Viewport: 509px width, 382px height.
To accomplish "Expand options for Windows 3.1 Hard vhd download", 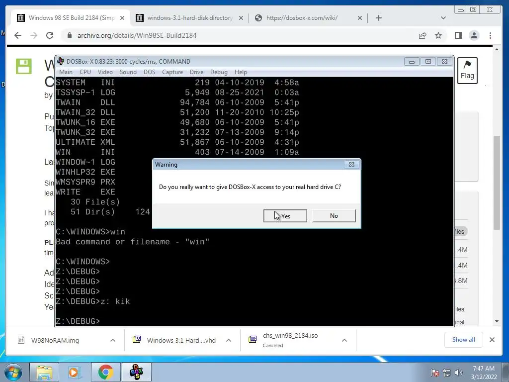I will pyautogui.click(x=229, y=340).
